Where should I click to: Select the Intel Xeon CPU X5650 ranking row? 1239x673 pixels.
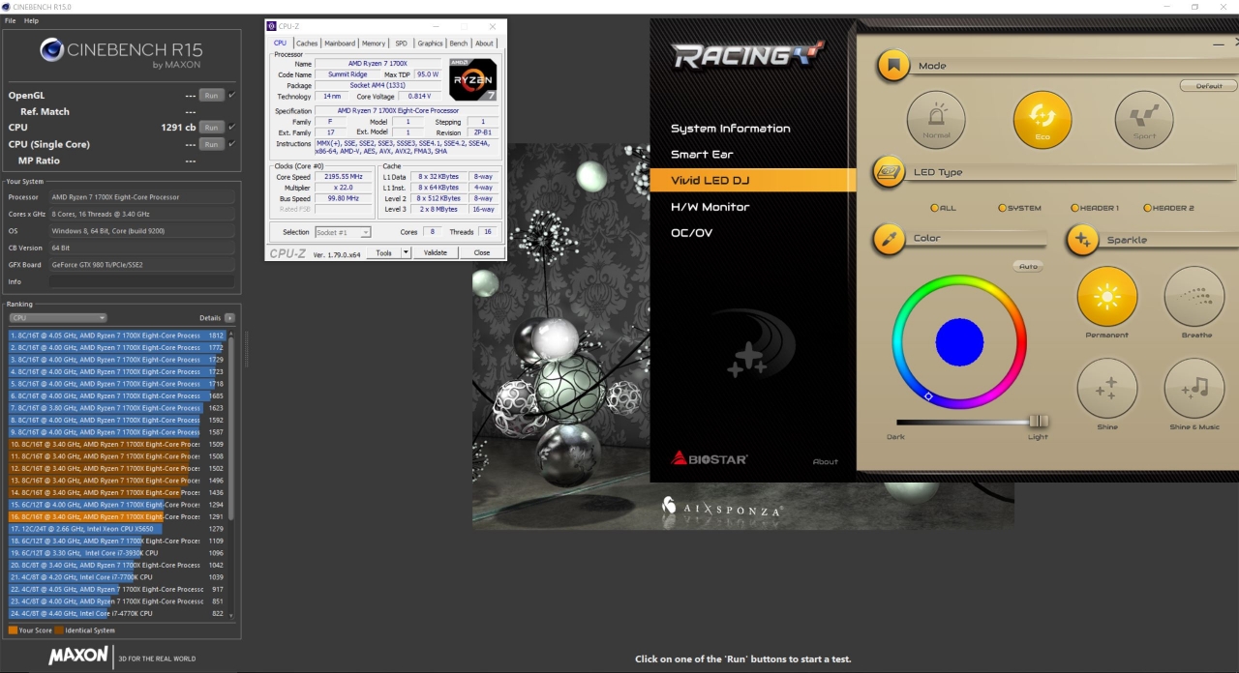(x=118, y=529)
